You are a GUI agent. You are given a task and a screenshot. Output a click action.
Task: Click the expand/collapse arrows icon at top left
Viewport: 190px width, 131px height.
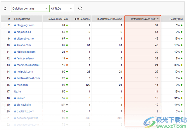tap(5, 8)
